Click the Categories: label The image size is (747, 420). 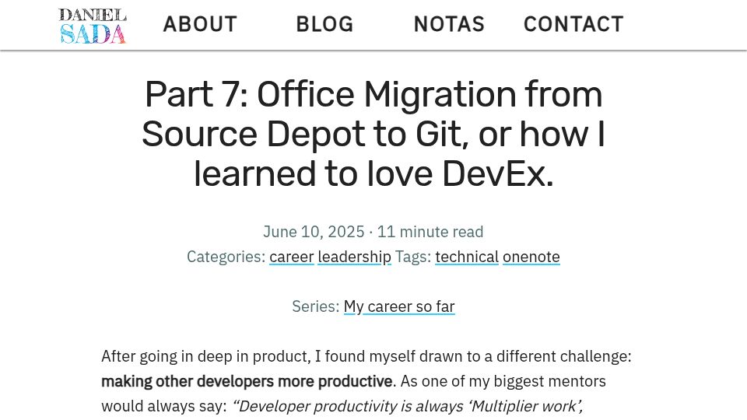[x=226, y=257]
